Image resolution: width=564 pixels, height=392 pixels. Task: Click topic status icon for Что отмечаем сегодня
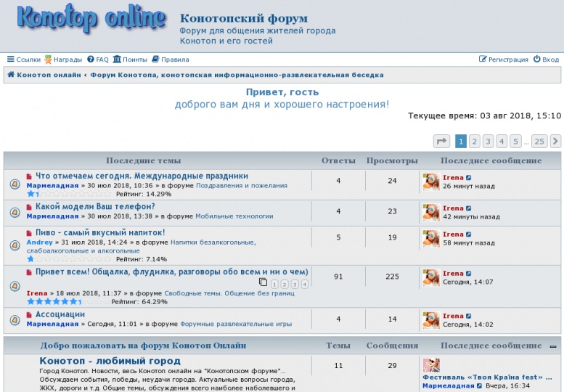pos(15,184)
